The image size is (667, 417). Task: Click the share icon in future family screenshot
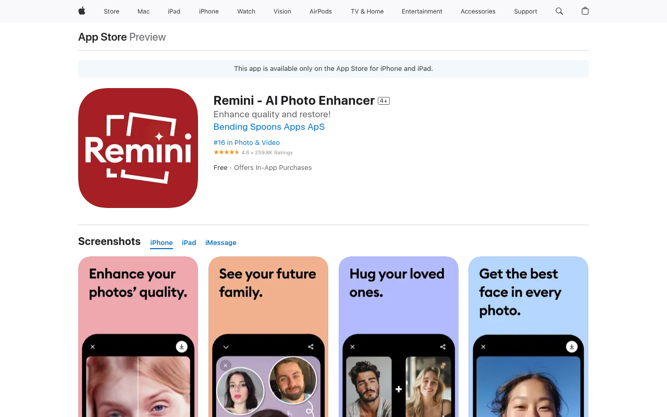(311, 347)
